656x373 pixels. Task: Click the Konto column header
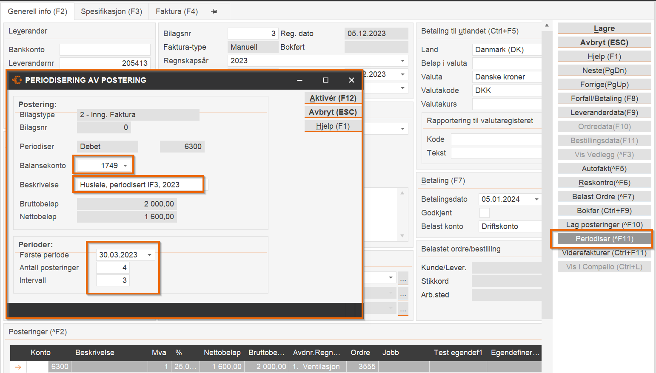(40, 353)
